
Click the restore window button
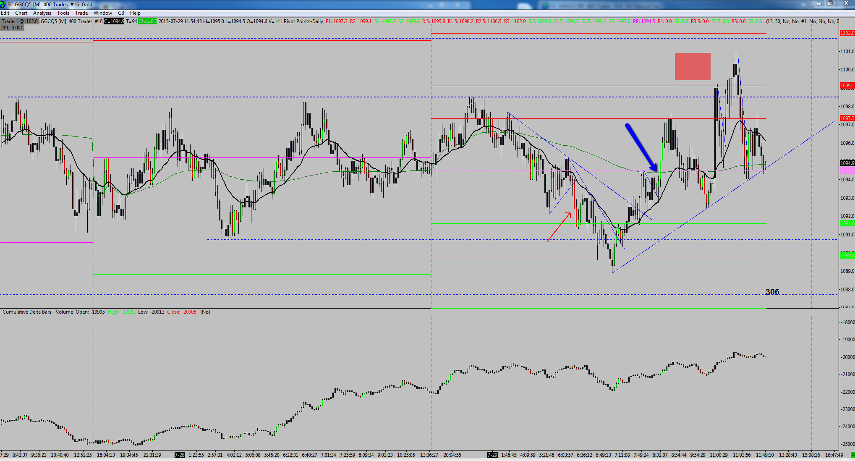pos(830,3)
